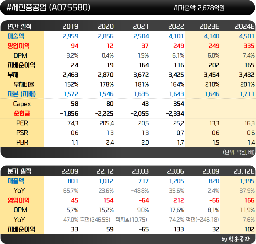256x244 pixels.
Task: Click the annual OPM value 3.2%
Action: (x=72, y=56)
